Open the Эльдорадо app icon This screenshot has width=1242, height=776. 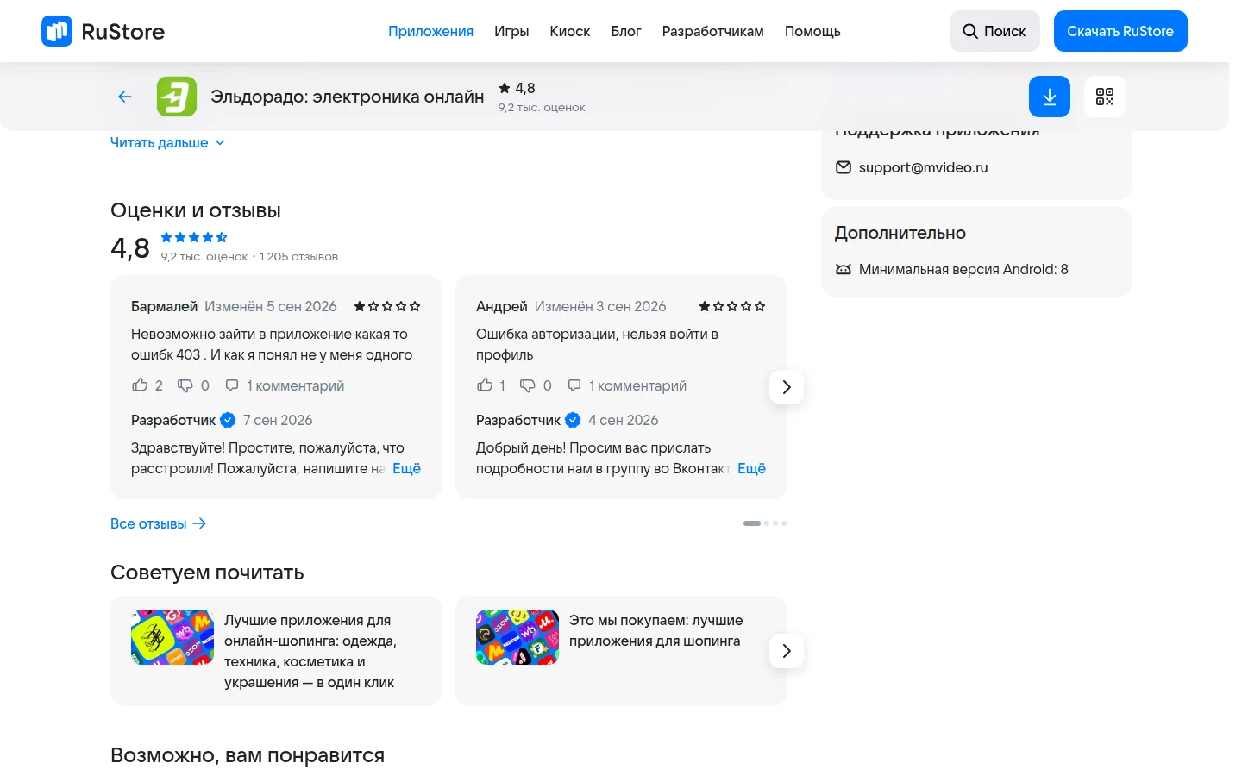pyautogui.click(x=177, y=97)
